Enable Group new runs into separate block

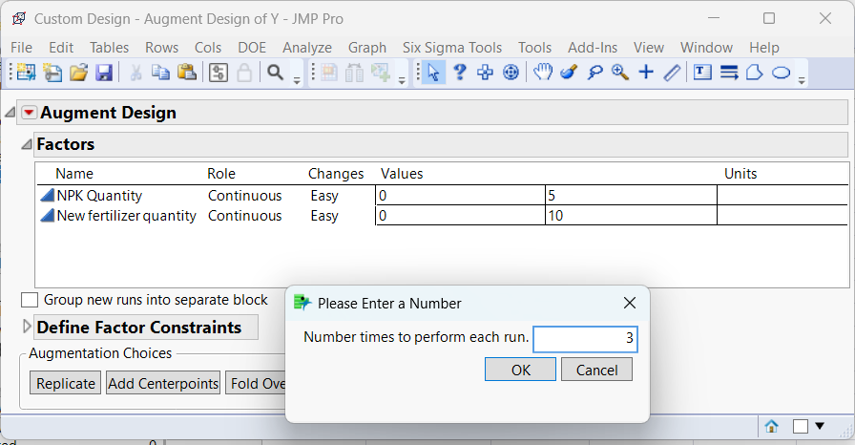30,300
